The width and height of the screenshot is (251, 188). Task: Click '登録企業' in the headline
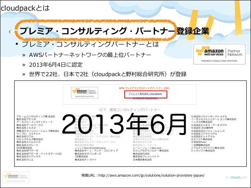pos(193,31)
